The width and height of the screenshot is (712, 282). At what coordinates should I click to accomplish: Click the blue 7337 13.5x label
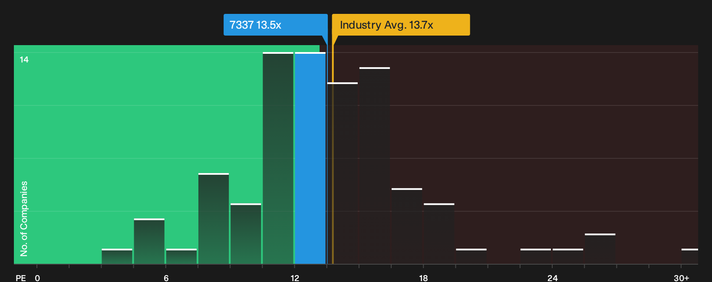click(x=275, y=25)
